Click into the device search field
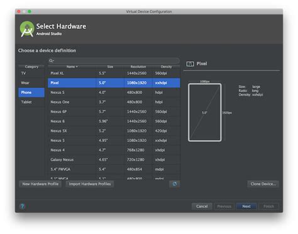Image resolution: width=298 pixels, height=234 pixels. tap(114, 61)
